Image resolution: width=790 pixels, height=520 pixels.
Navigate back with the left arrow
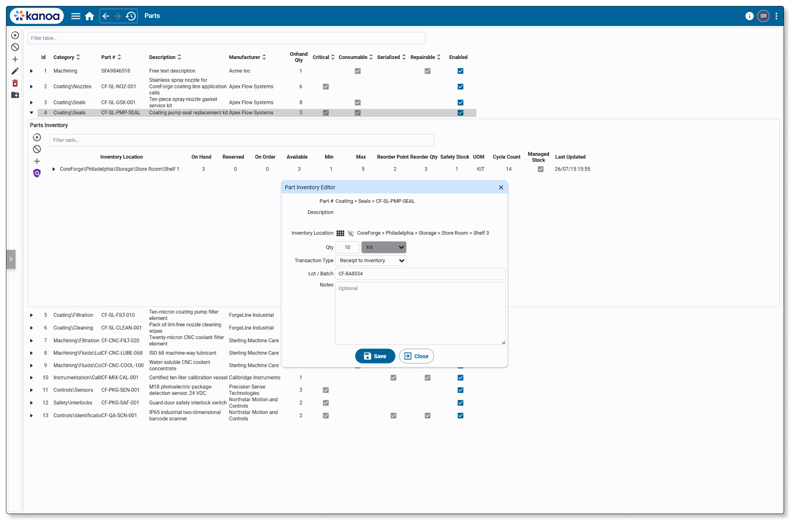coord(106,16)
